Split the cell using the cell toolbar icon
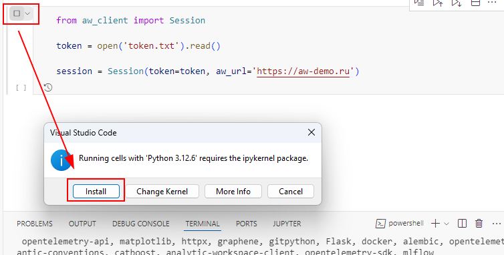The image size is (504, 255). 475,3
